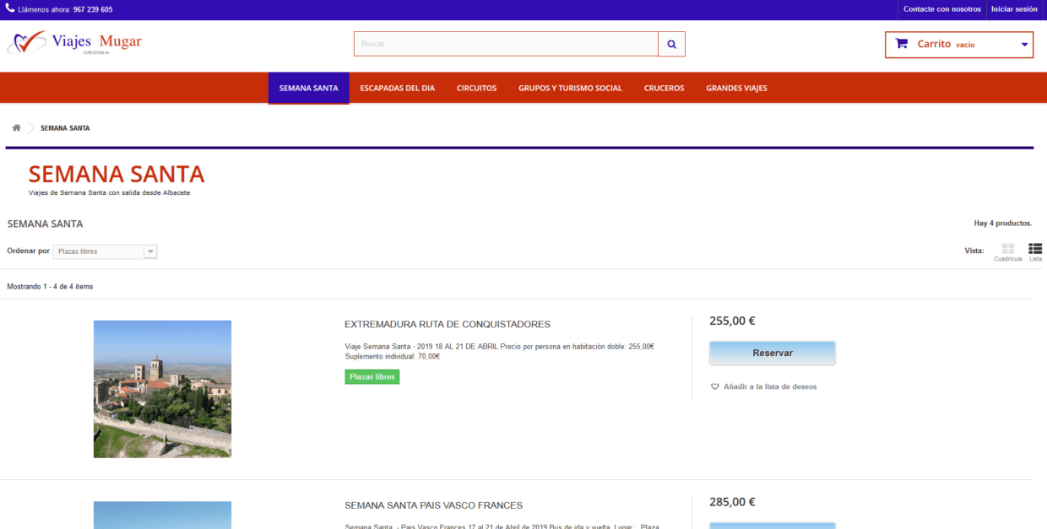Open the SEMANA SANTA menu tab
The height and width of the screenshot is (529, 1047).
[309, 88]
